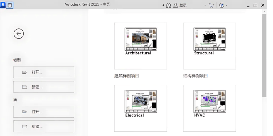Click the home page toggle icon in title bar
273x136 pixels.
coord(10,5)
